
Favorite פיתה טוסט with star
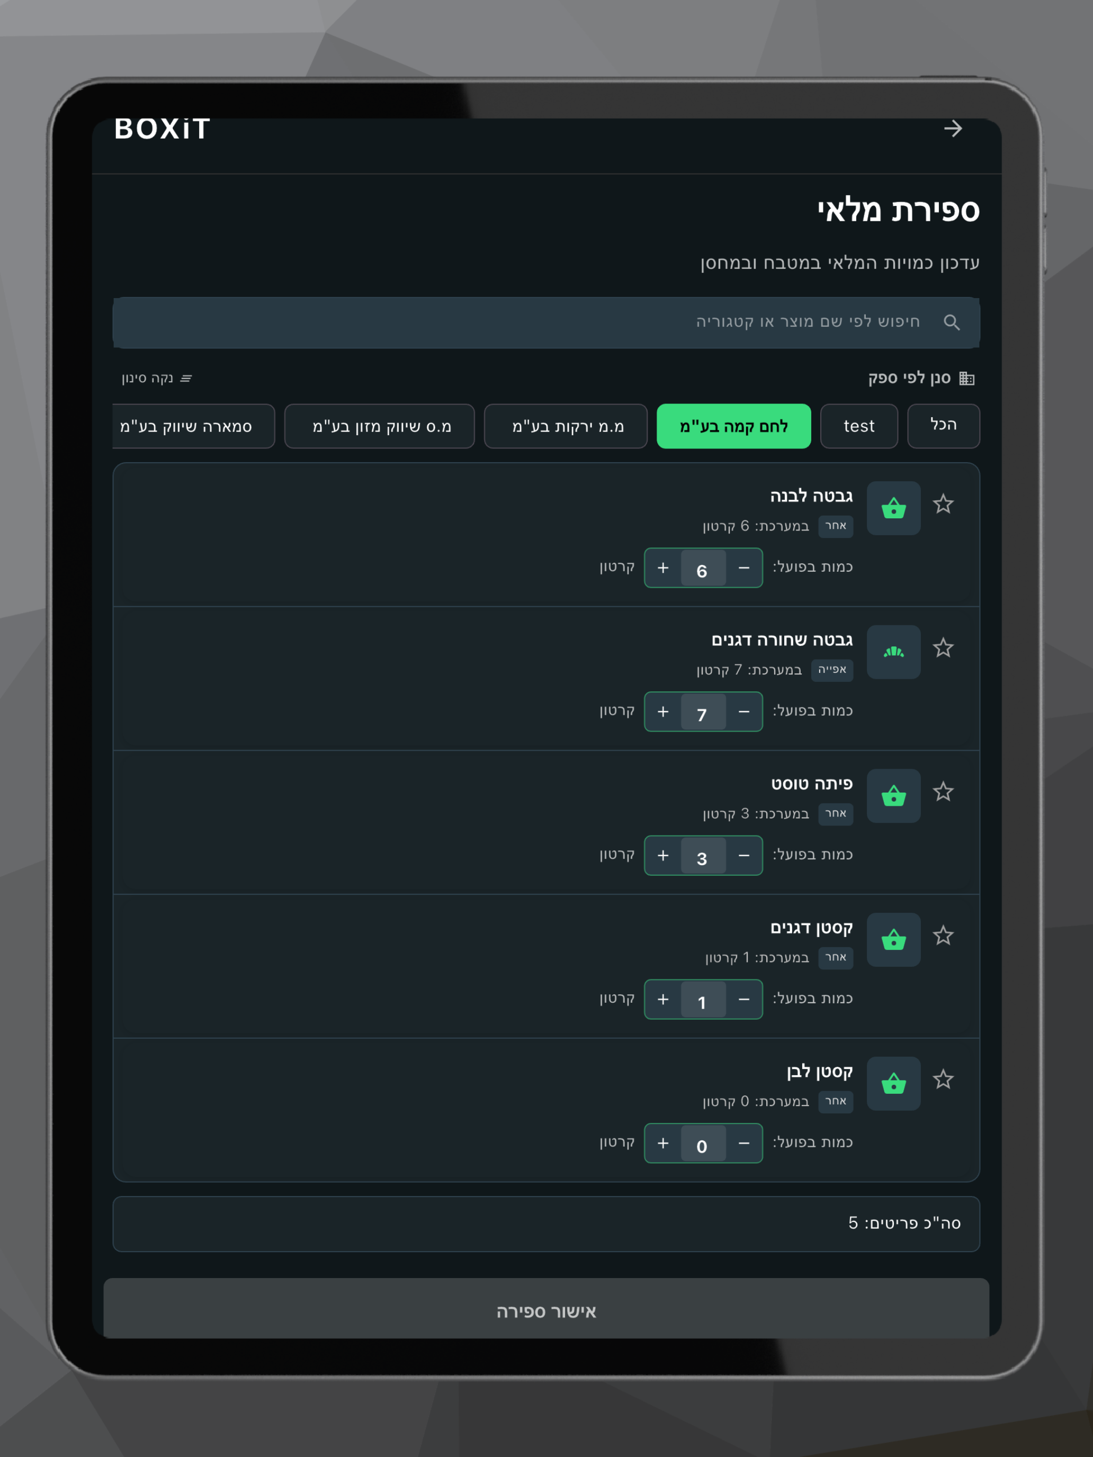(x=943, y=791)
